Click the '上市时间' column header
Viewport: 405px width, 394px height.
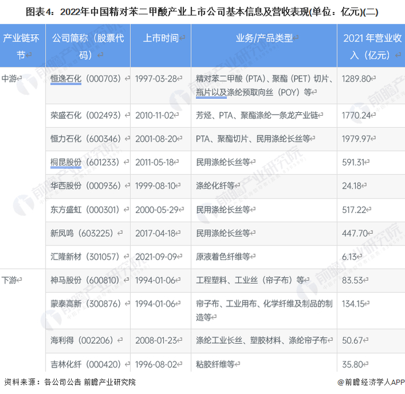(x=161, y=46)
